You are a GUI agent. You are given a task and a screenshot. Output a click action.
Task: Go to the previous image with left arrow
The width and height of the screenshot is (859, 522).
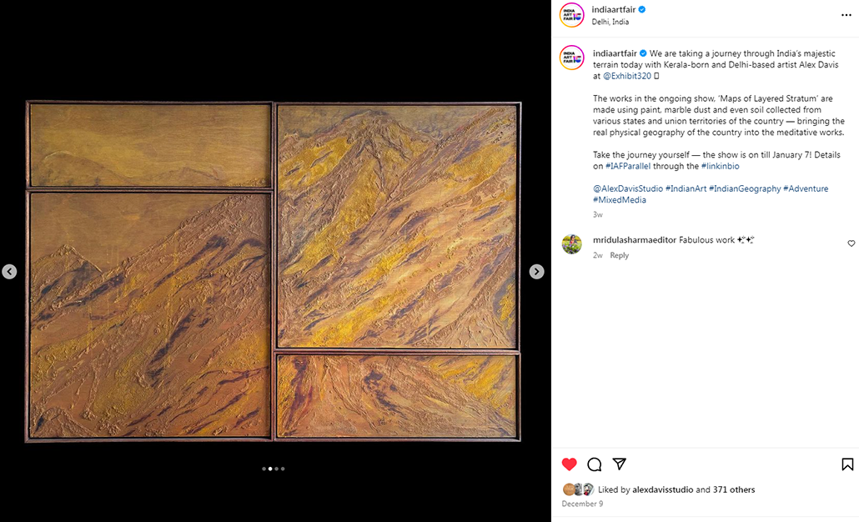click(9, 272)
